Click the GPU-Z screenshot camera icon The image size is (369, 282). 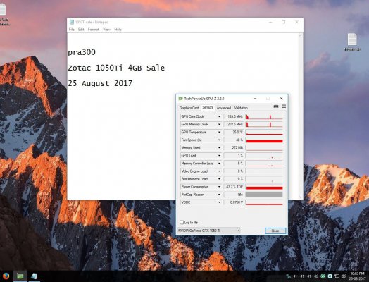tap(276, 106)
